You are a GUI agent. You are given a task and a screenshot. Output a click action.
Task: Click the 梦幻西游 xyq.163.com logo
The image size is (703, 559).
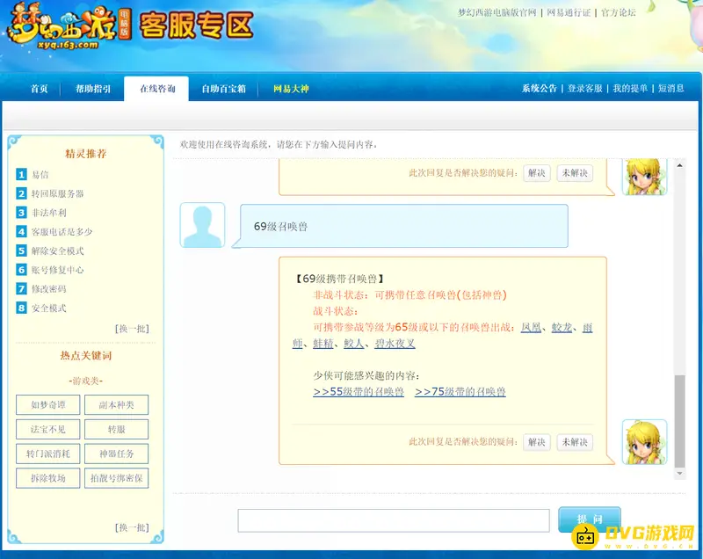[x=69, y=25]
